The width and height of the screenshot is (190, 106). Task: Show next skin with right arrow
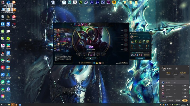106,54
